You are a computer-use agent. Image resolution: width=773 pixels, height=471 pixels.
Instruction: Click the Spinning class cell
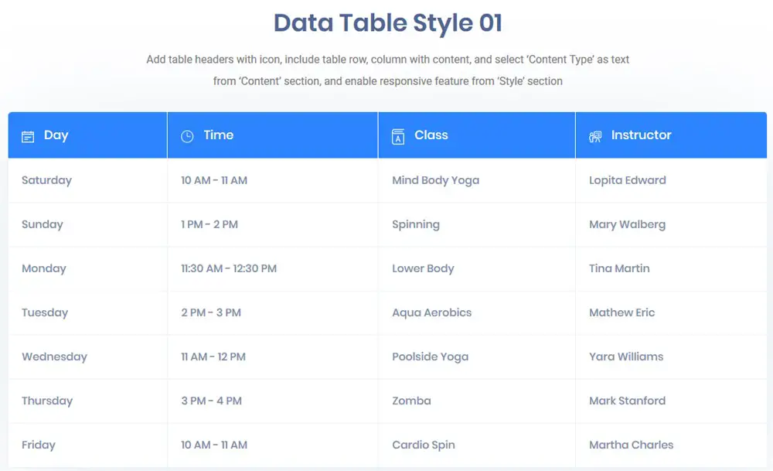pyautogui.click(x=416, y=224)
